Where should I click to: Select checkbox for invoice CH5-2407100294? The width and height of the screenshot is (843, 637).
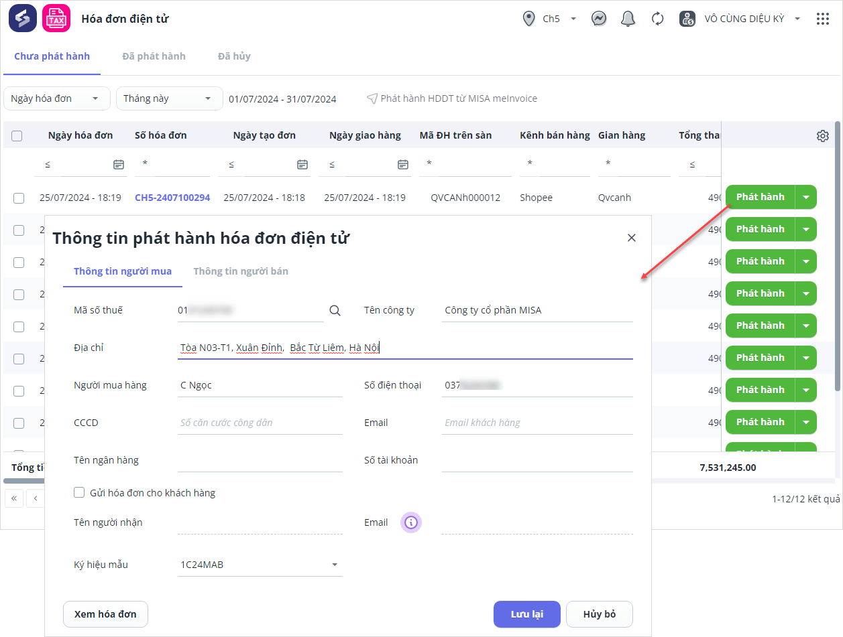point(19,198)
